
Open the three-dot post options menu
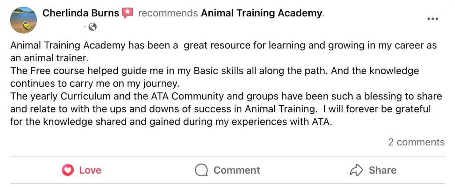[432, 19]
